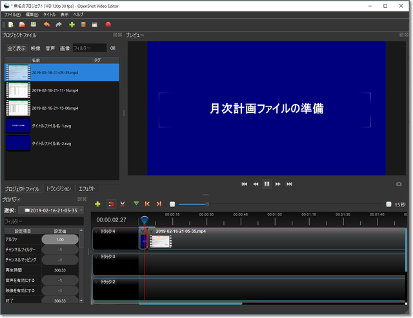The height and width of the screenshot is (318, 413).
Task: Open the トラック 3 track menu arrow
Action: tap(96, 256)
